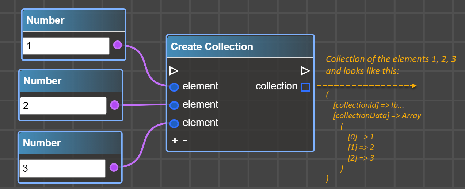The image size is (465, 189).
Task: Click the output port of Number node 1
Action: (x=117, y=45)
